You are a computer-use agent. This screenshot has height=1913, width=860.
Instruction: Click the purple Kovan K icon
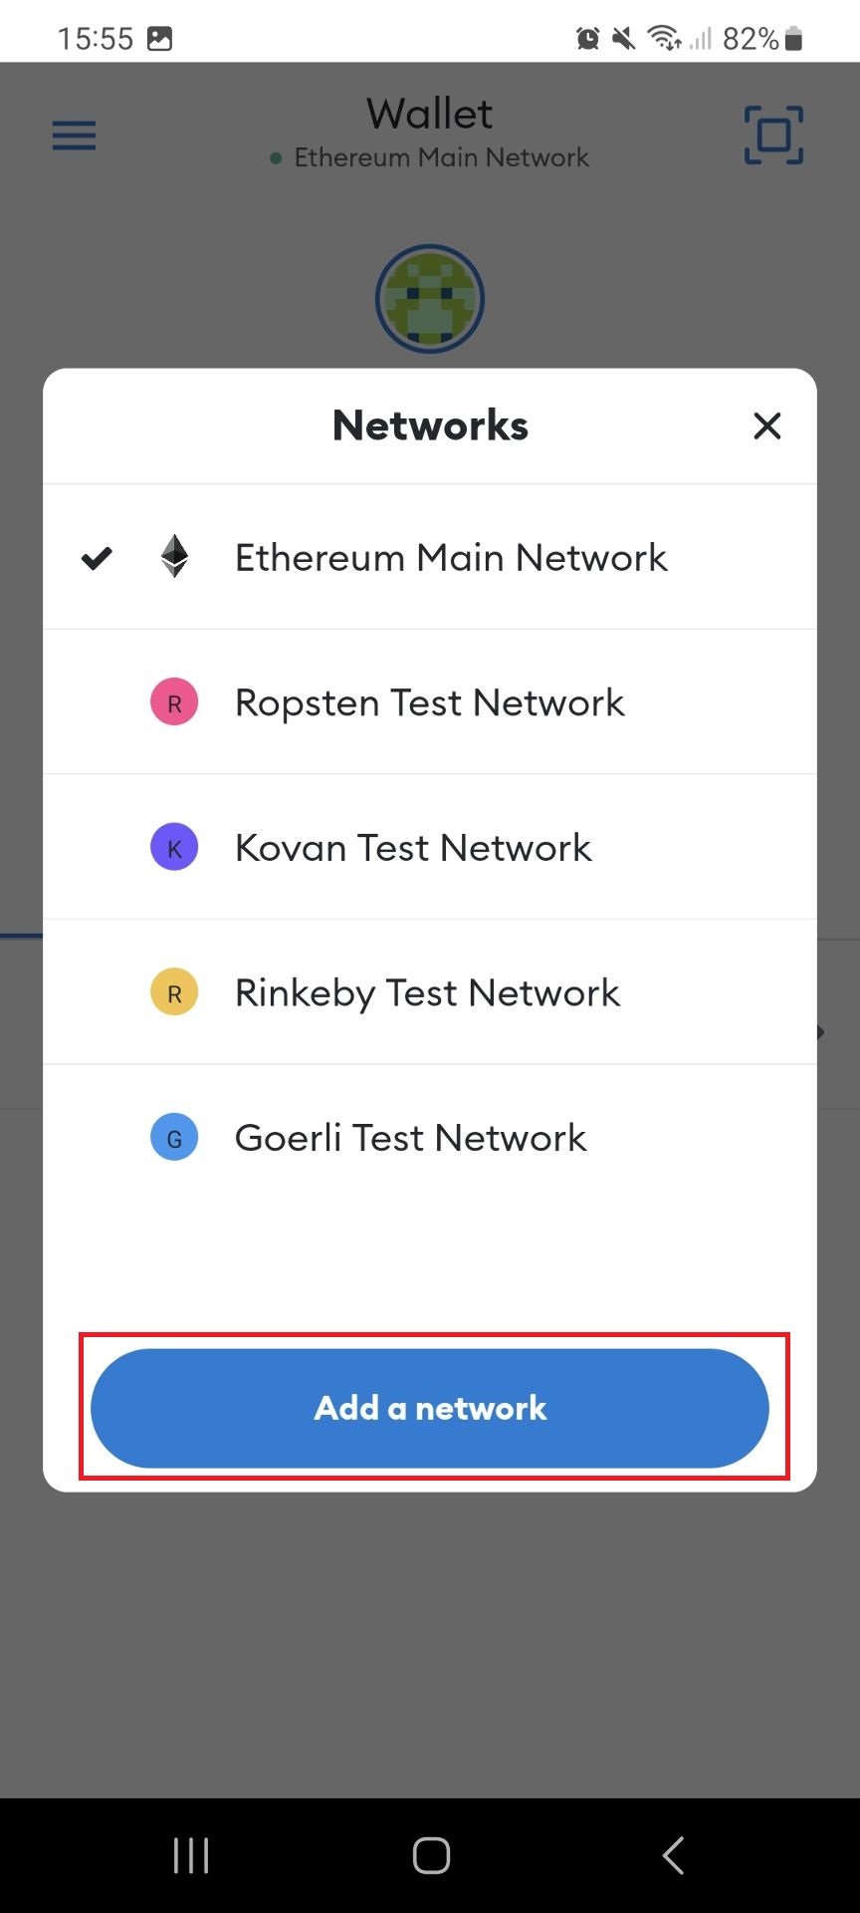coord(174,848)
